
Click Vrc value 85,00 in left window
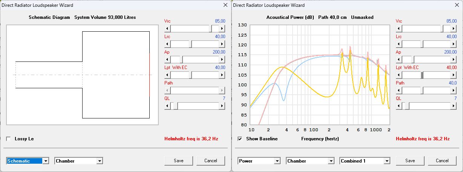220,21
